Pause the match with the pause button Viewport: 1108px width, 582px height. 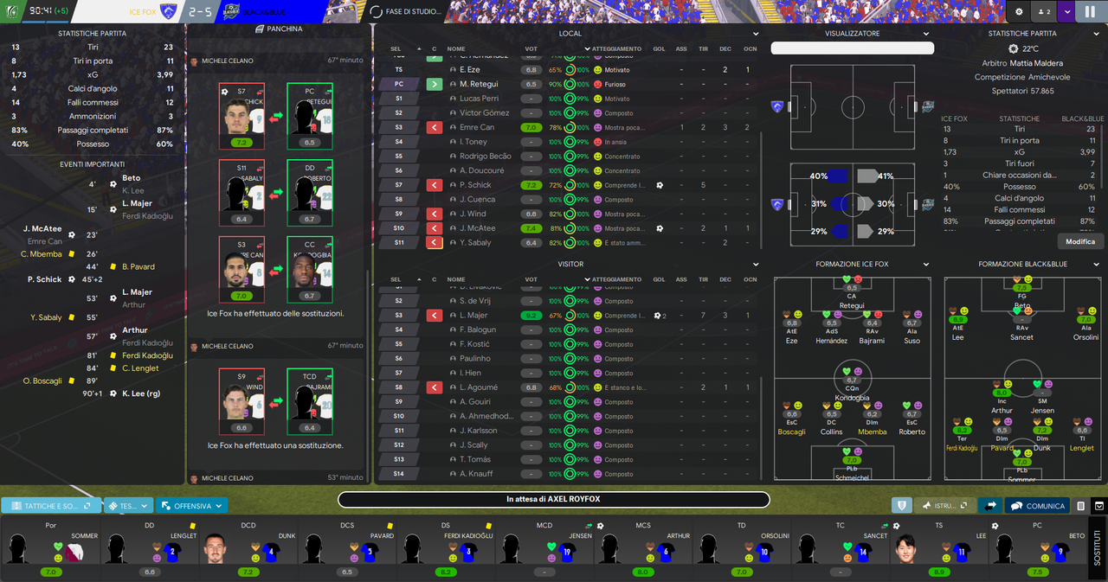[x=1089, y=12]
